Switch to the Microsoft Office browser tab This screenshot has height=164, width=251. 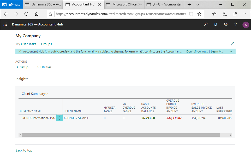(x=125, y=4)
